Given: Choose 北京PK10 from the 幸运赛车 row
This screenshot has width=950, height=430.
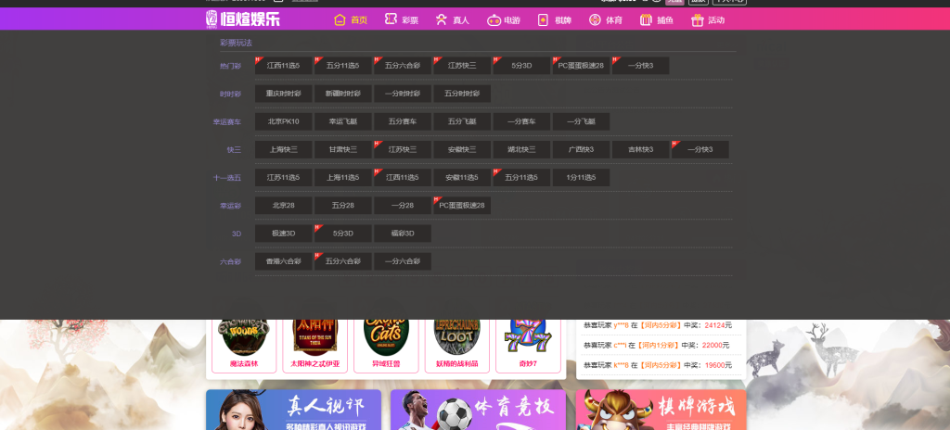Looking at the screenshot, I should coord(284,121).
